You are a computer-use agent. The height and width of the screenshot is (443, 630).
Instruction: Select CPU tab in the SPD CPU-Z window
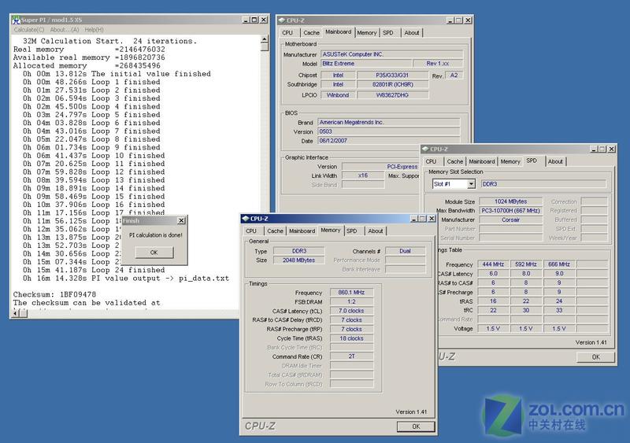(x=431, y=161)
